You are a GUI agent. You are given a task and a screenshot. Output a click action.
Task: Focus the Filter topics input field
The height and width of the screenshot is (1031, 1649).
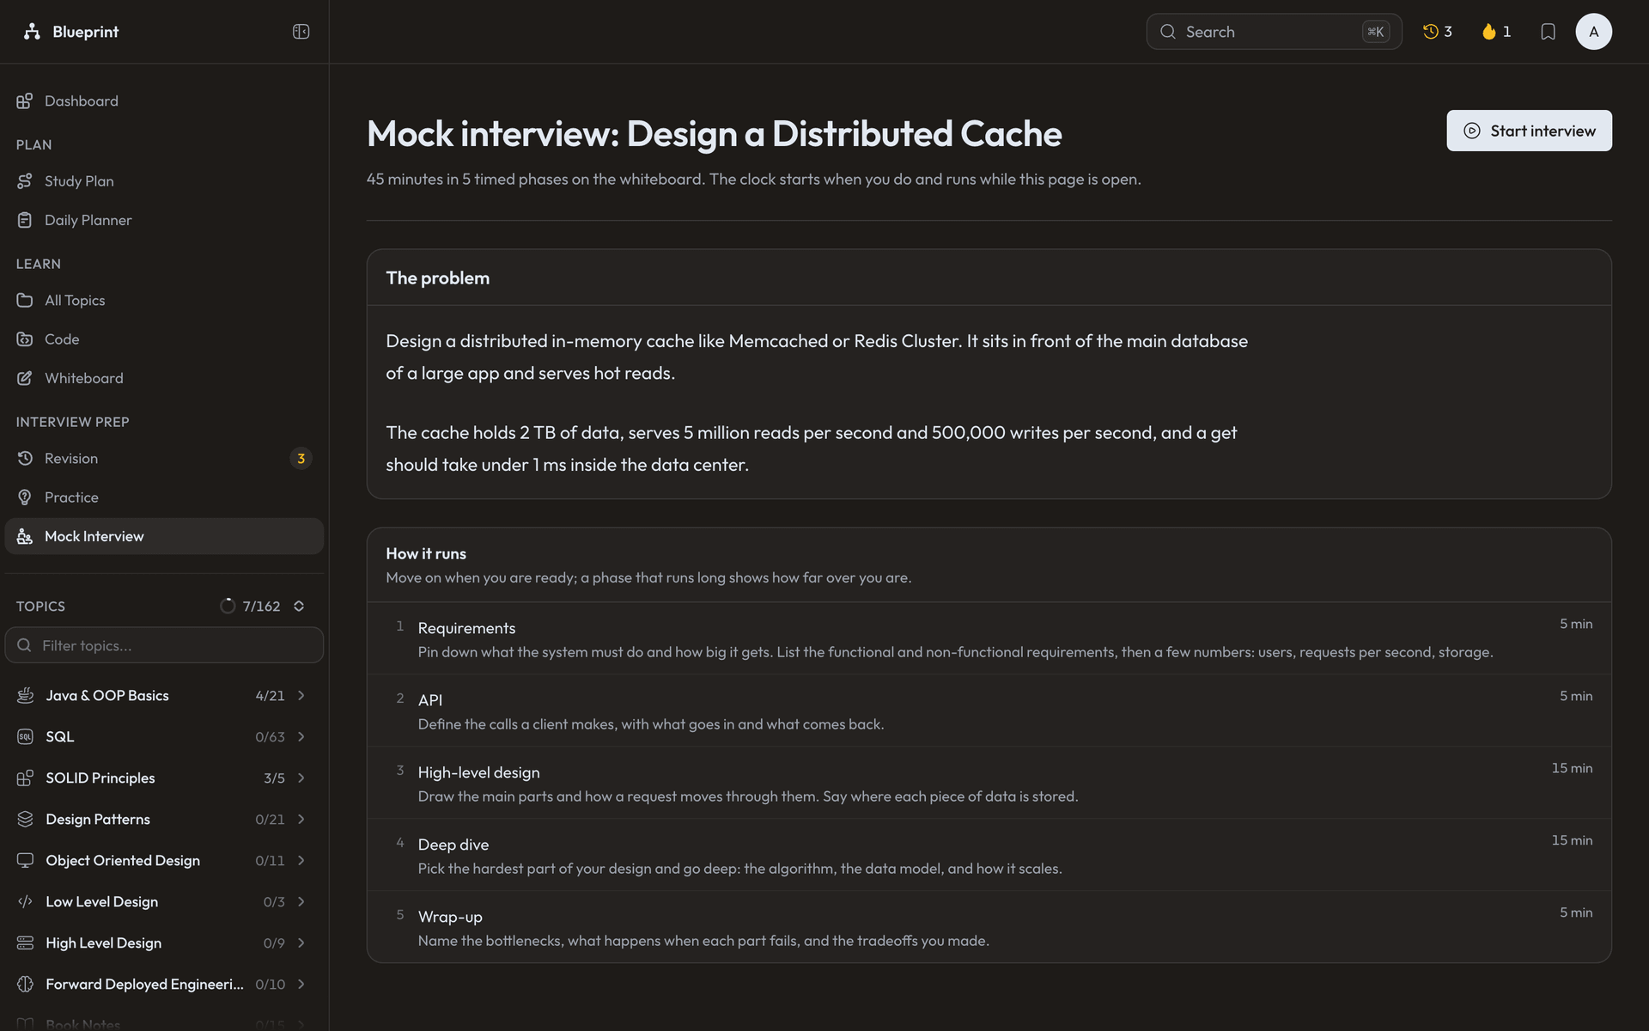pos(164,645)
